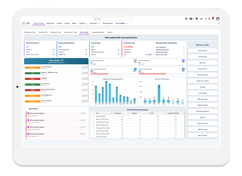This screenshot has height=176, width=242.
Task: Open the app launcher grid icon
Action: coord(24,23)
